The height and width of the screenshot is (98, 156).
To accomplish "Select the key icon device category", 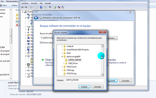I will (x=28, y=35).
